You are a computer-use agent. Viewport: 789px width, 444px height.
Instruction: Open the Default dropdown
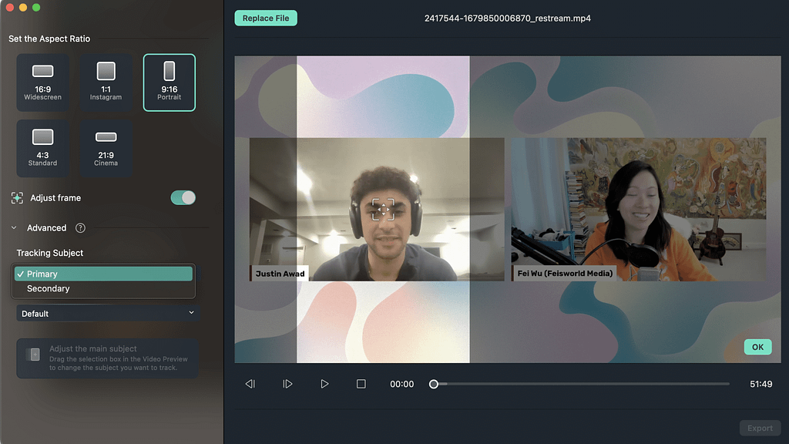coord(108,314)
